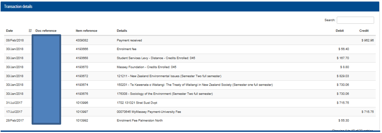Sort by Item reference column header
Image resolution: width=382 pixels, height=133 pixels.
coord(86,31)
